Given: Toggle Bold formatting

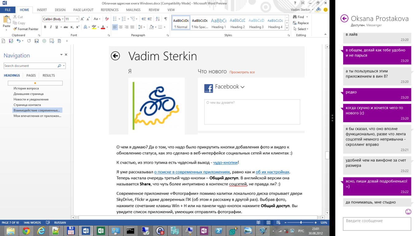Looking at the screenshot, I should 45,27.
